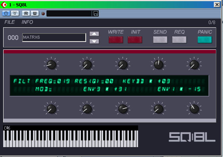Open the INFO menu
Screen dimensions: 223x157
[x=27, y=22]
